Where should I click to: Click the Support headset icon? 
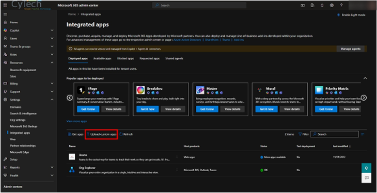pyautogui.click(x=5, y=92)
